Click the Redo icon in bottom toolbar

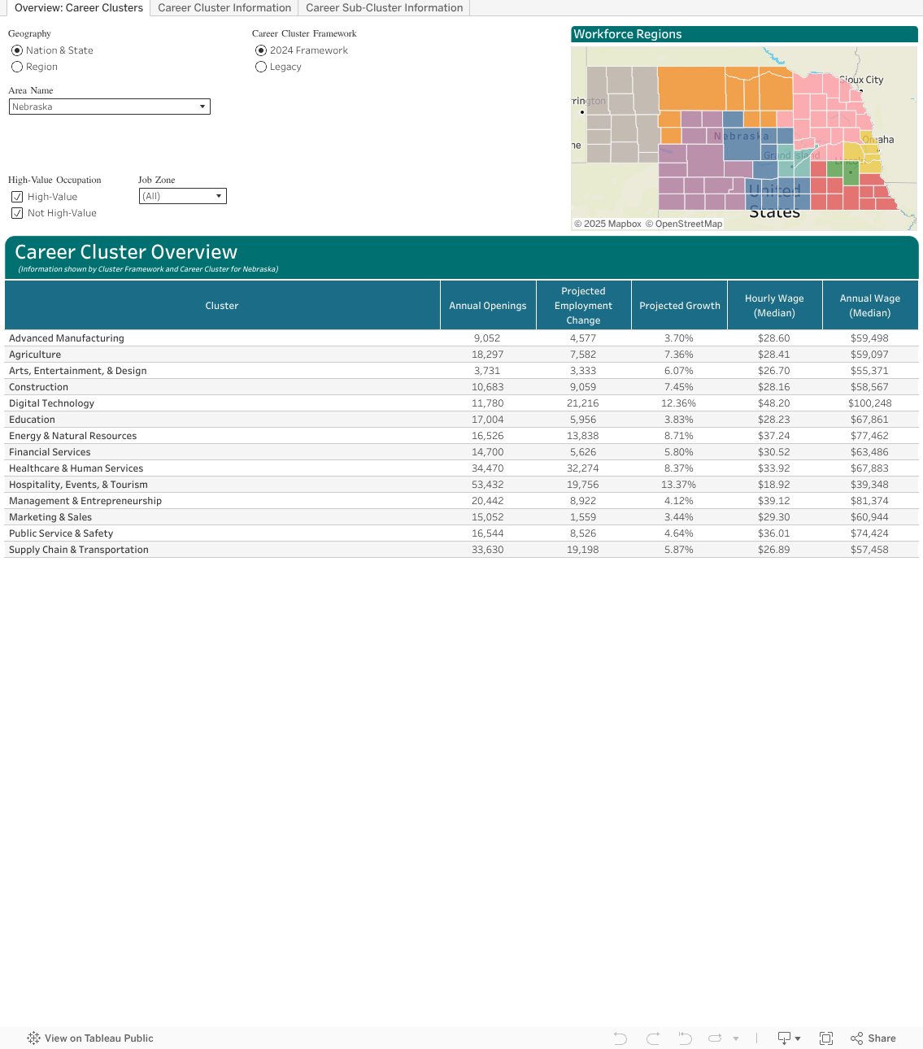(653, 1038)
